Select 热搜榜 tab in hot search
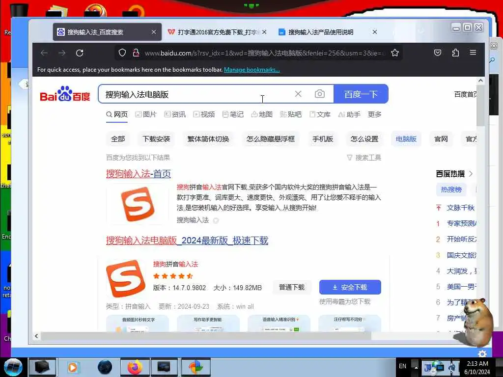This screenshot has width=503, height=377. (x=451, y=189)
